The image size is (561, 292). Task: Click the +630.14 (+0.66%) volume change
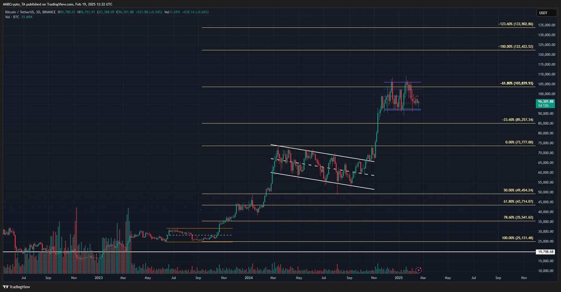[x=195, y=12]
